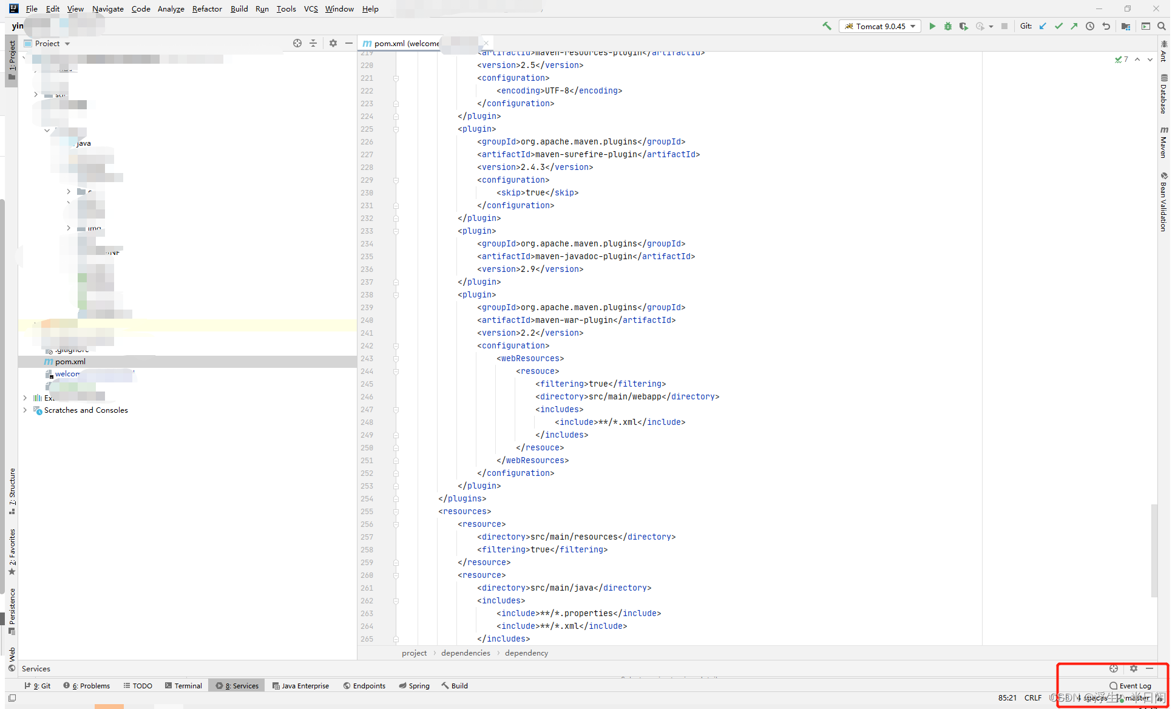
Task: Open Search Everywhere magnifier
Action: pyautogui.click(x=1161, y=26)
